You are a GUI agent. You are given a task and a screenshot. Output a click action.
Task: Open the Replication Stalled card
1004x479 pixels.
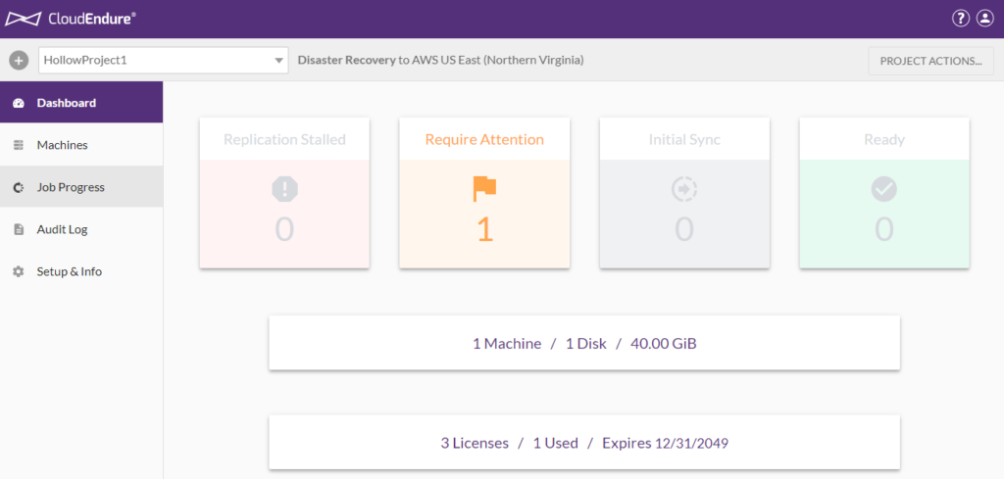point(284,193)
